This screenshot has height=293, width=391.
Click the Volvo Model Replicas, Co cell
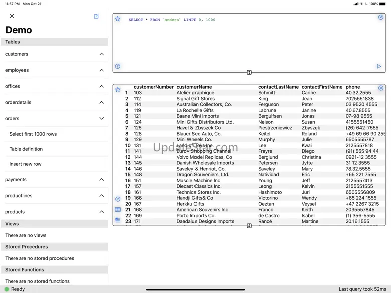204,157
